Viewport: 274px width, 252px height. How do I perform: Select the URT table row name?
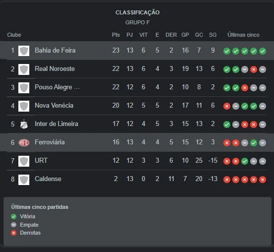point(41,161)
